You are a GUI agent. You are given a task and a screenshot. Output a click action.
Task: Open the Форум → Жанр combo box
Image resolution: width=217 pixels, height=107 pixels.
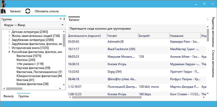(33, 25)
